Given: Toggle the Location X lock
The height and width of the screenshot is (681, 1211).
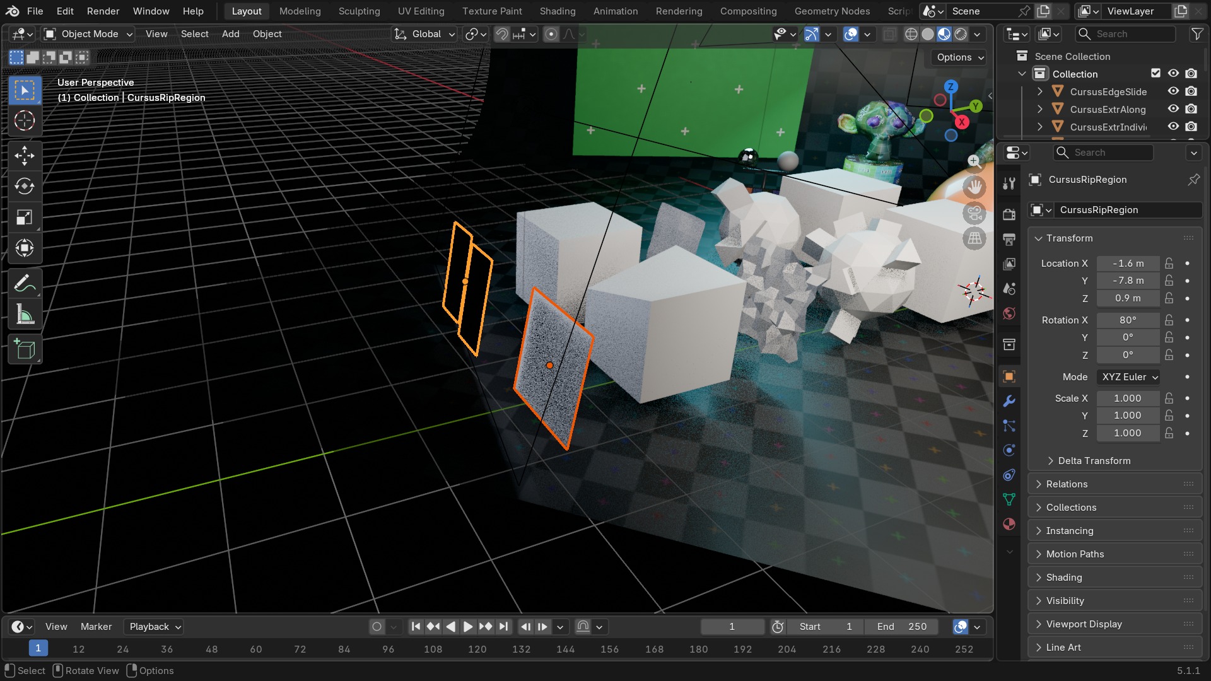Looking at the screenshot, I should [x=1169, y=264].
